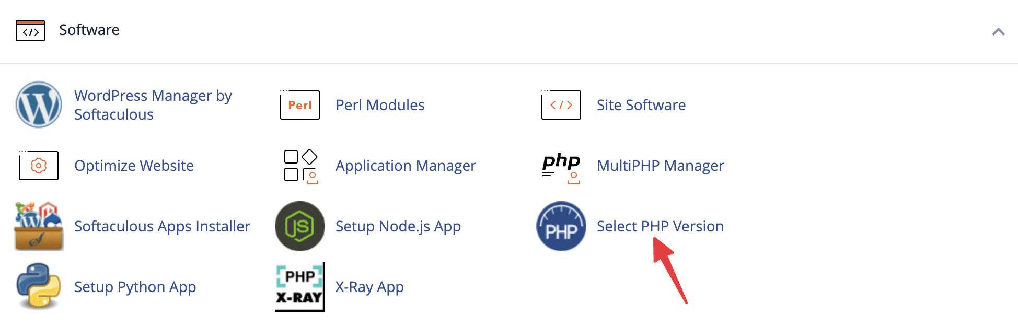The image size is (1018, 326).
Task: Click the Softaculous Apps Installer box icon
Action: (x=39, y=226)
